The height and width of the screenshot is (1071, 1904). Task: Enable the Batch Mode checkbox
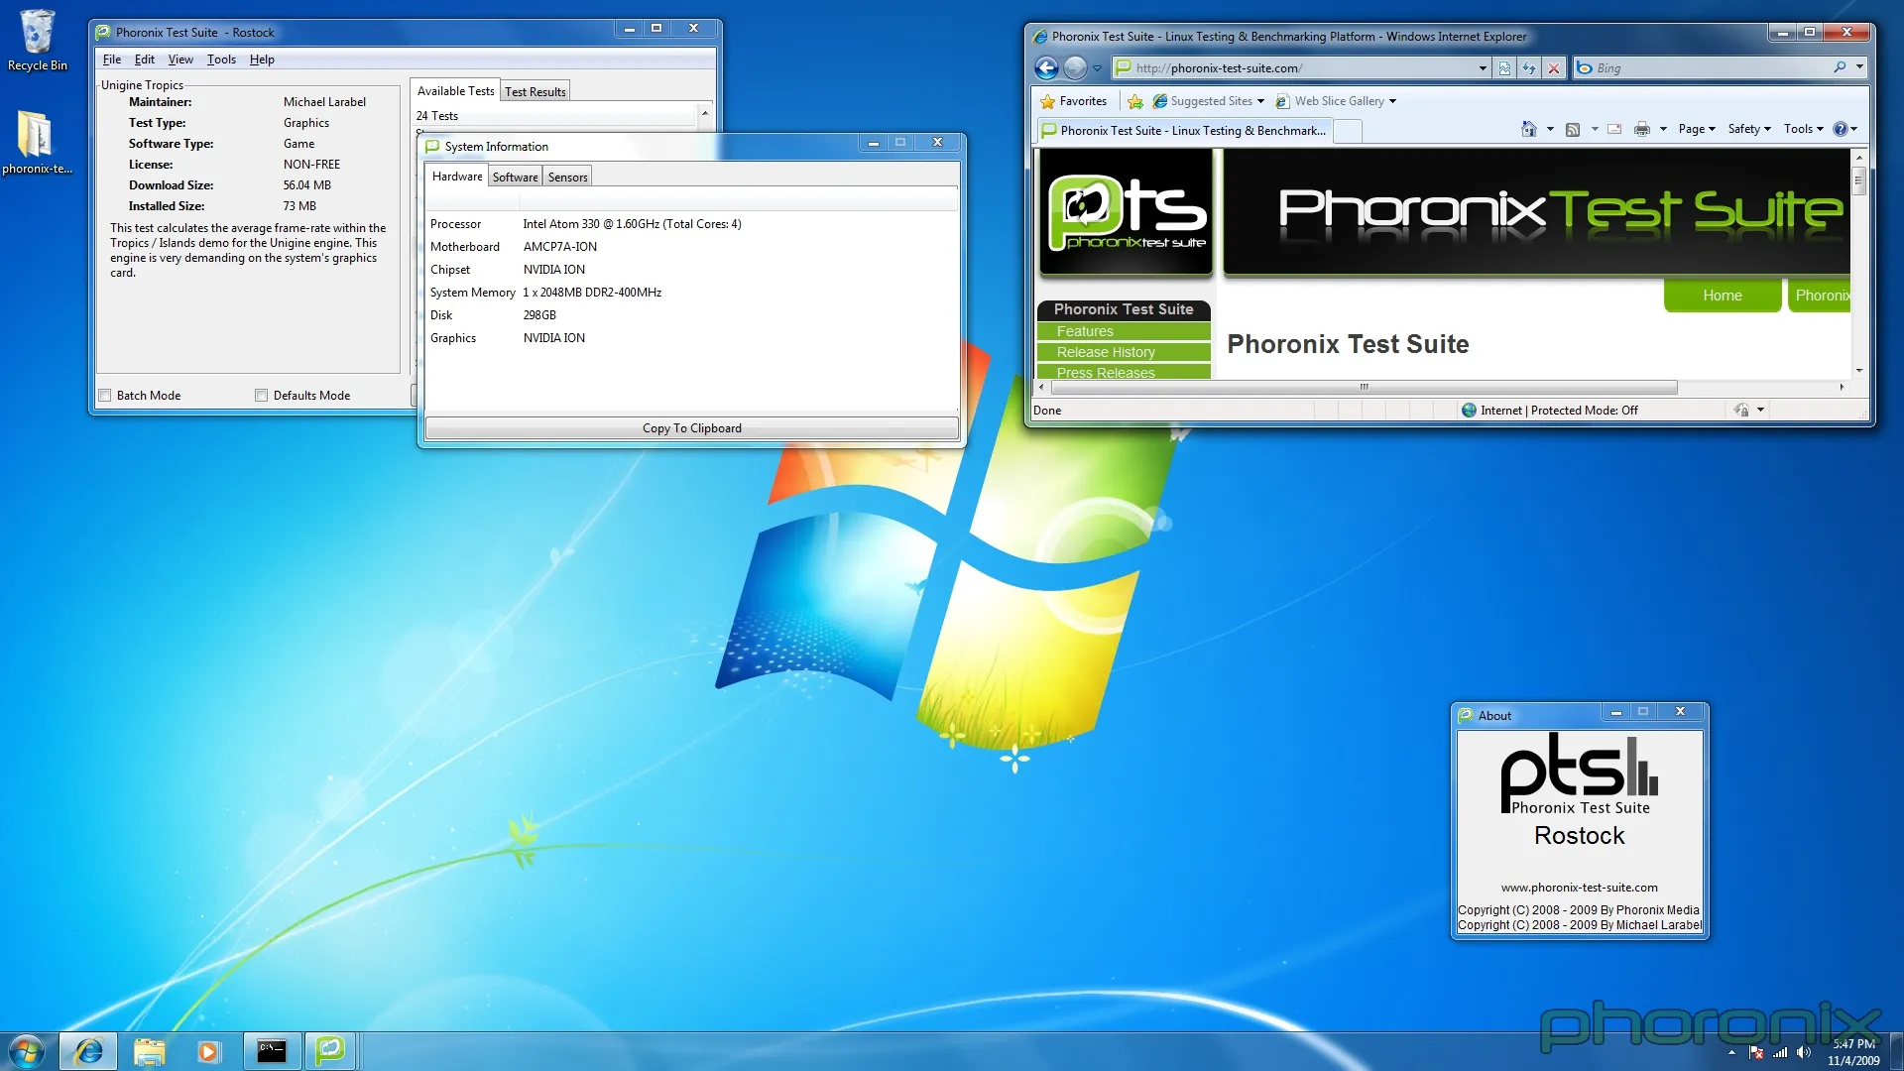[105, 396]
